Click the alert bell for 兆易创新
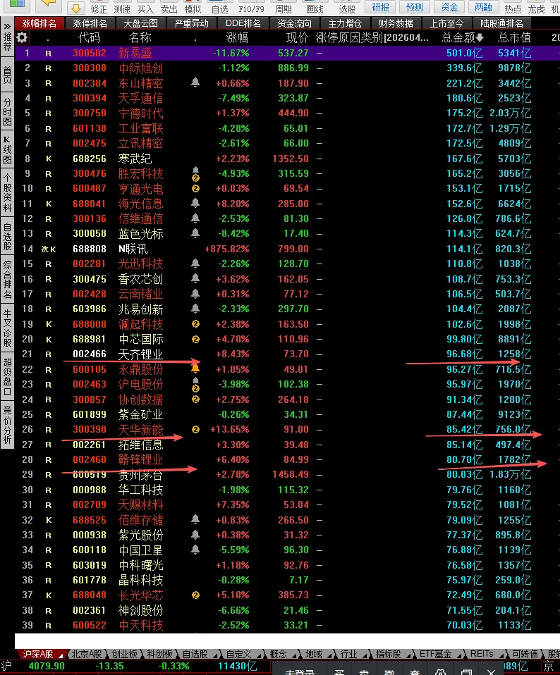Screen dimensions: 560x675 click(x=195, y=309)
